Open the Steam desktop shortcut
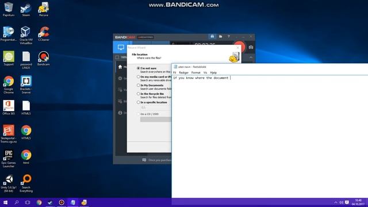The image size is (368, 207). click(x=26, y=9)
